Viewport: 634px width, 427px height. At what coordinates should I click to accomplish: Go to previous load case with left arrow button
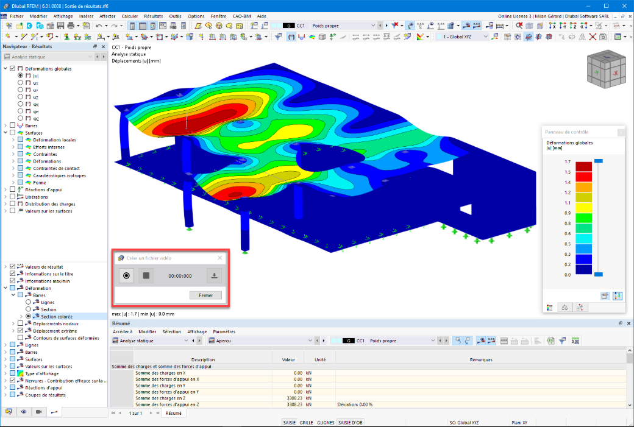380,26
